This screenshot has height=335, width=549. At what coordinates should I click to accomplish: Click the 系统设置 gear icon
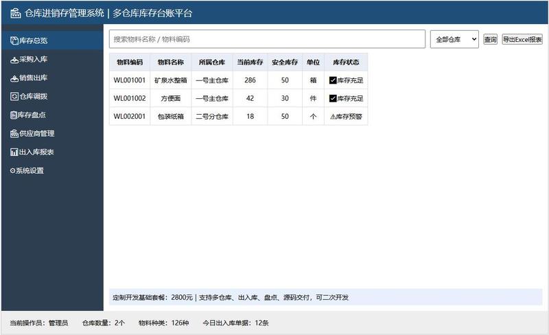pyautogui.click(x=12, y=171)
